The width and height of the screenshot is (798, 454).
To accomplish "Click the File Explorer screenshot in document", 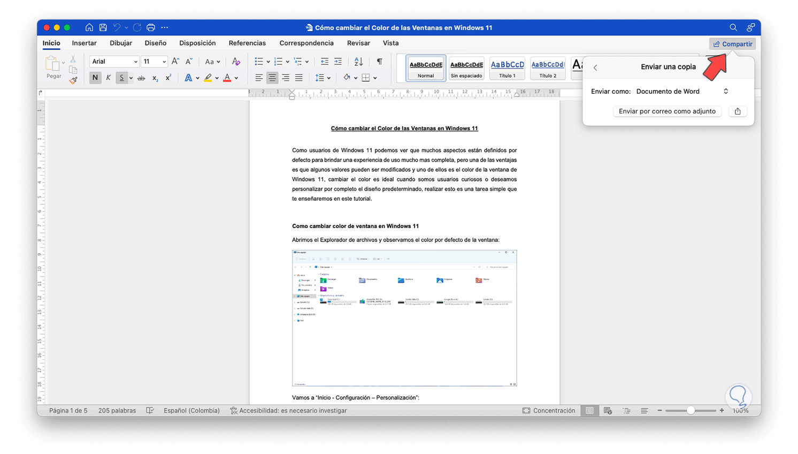I will [x=404, y=318].
